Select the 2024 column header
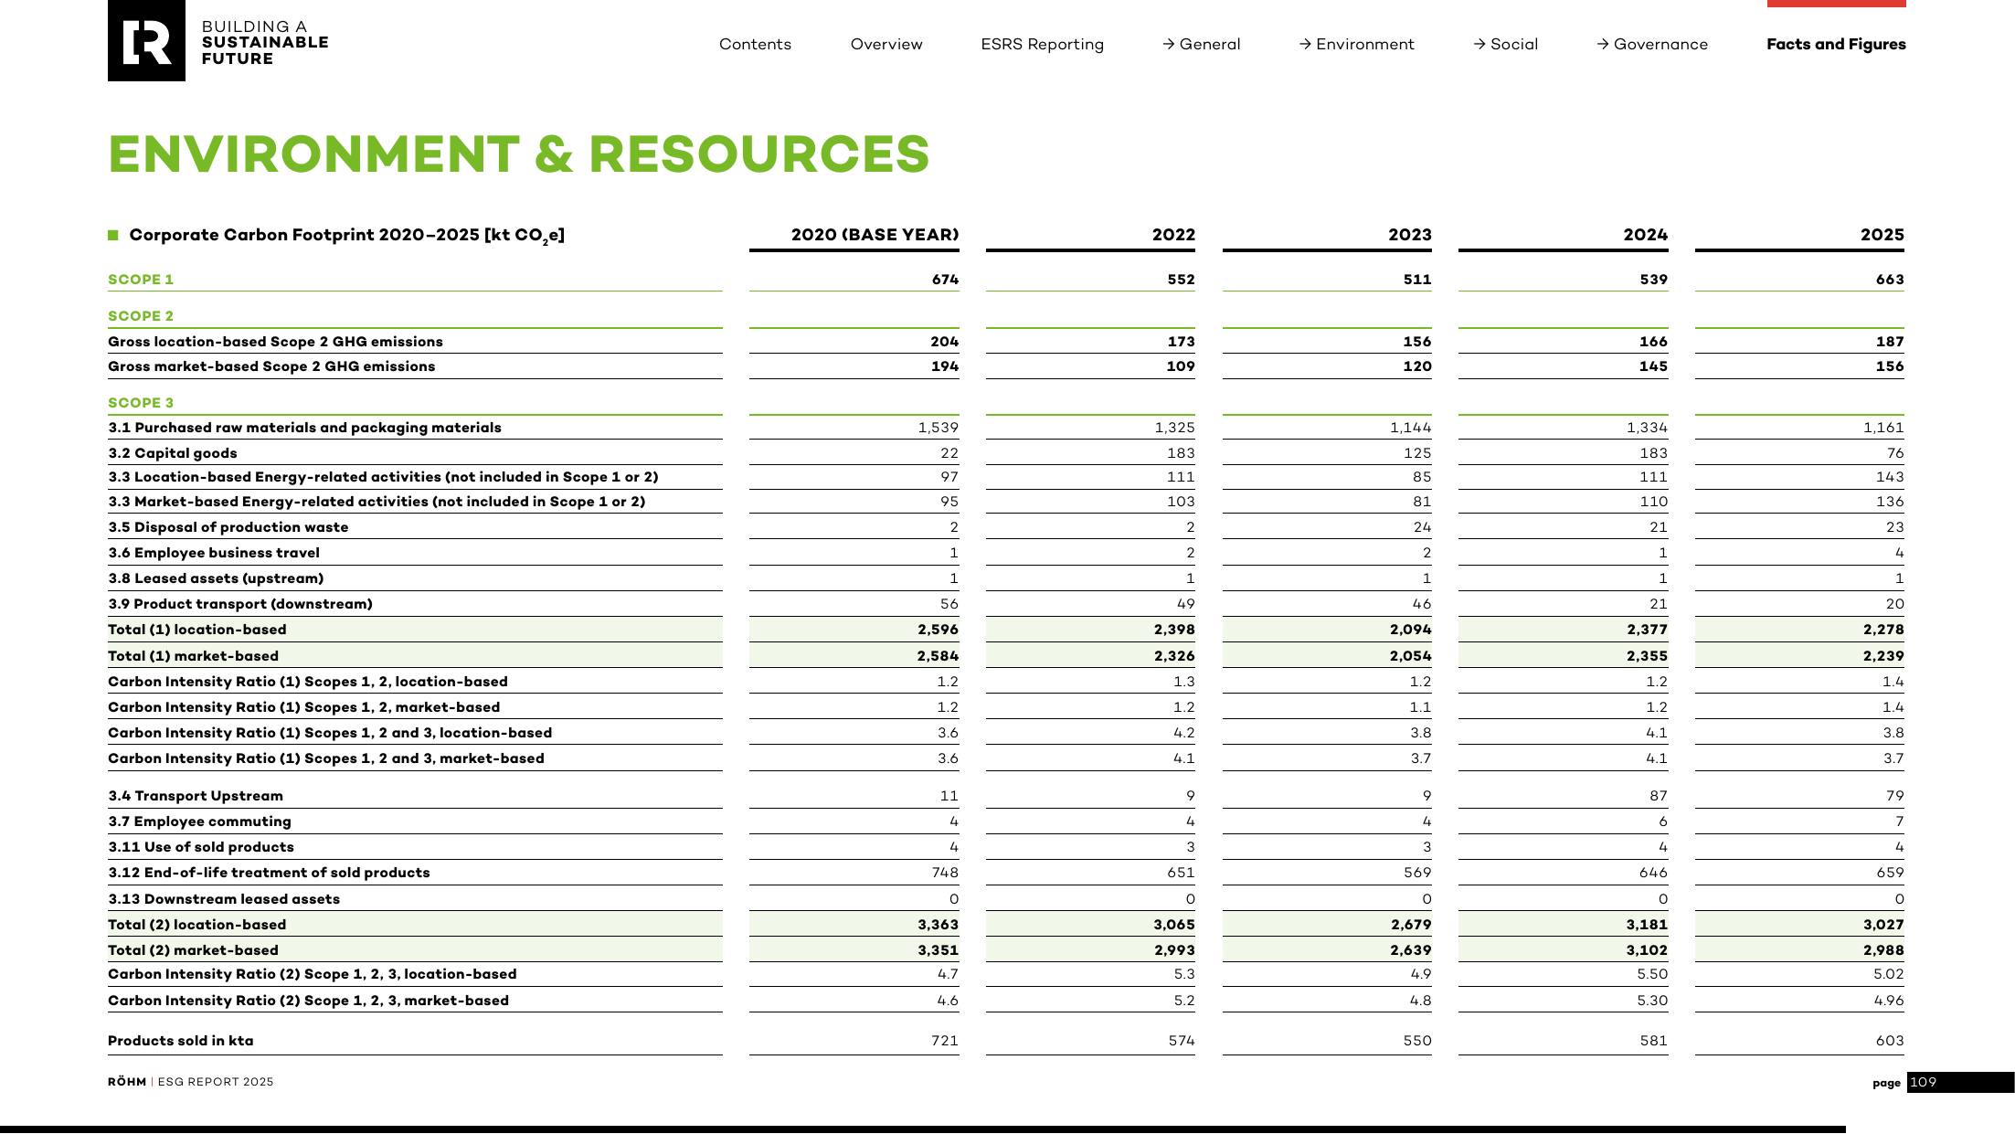This screenshot has height=1134, width=2015. pos(1646,235)
